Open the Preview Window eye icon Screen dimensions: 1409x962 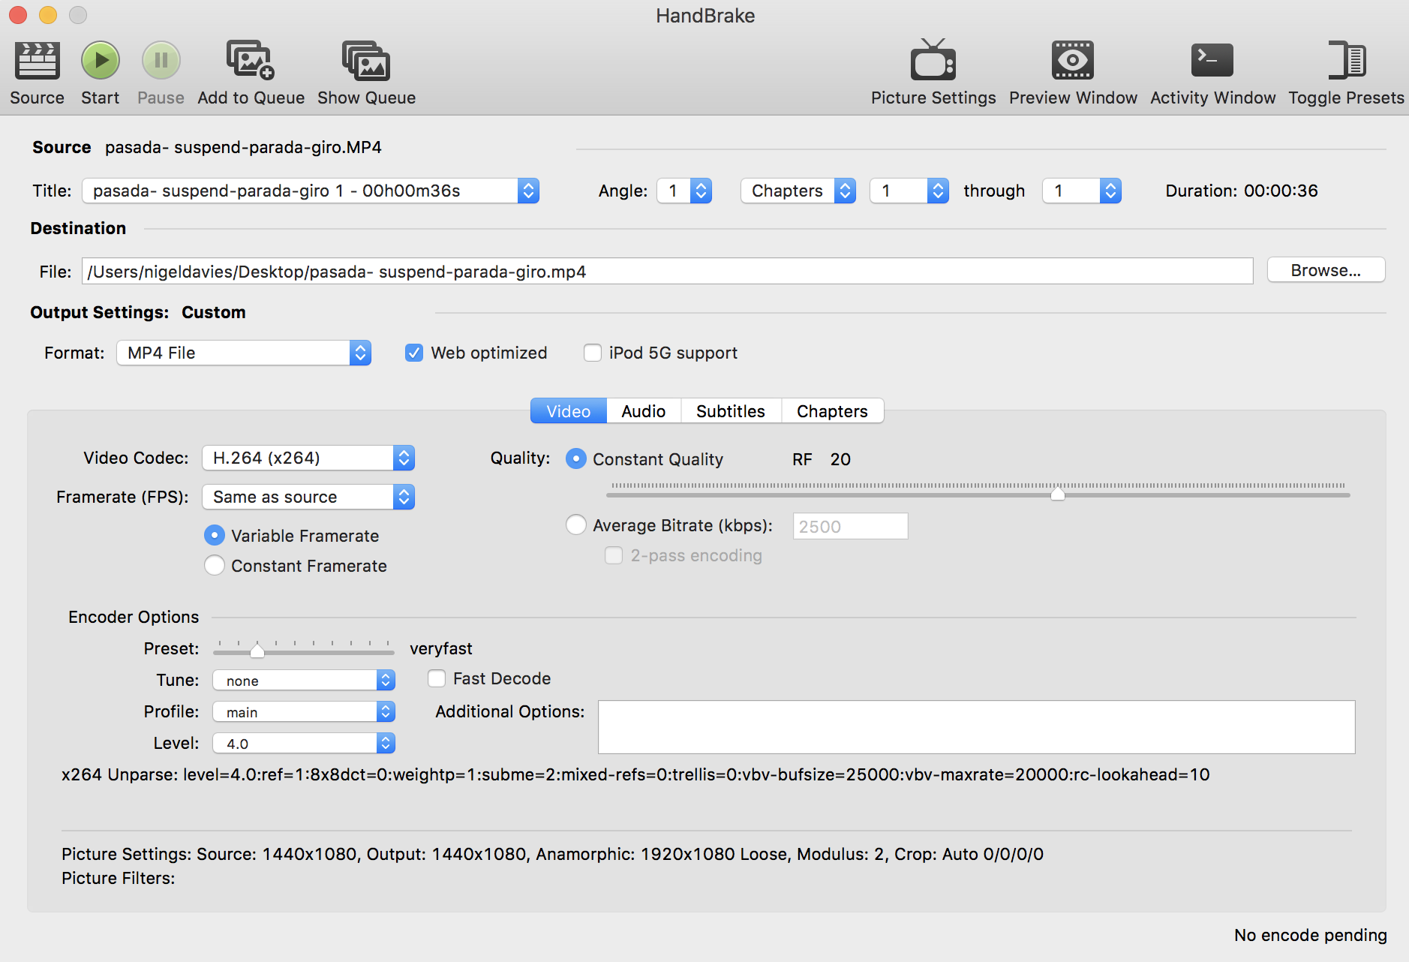tap(1072, 61)
